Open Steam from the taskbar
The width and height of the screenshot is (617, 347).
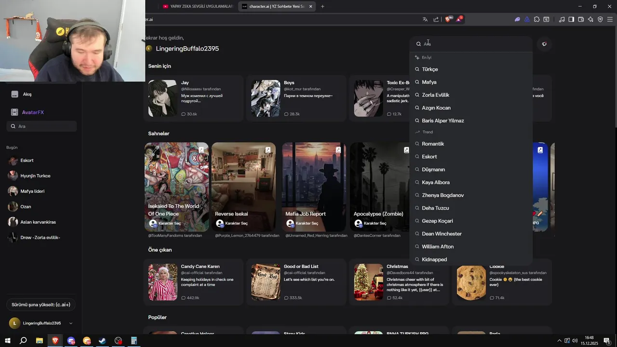pos(102,341)
